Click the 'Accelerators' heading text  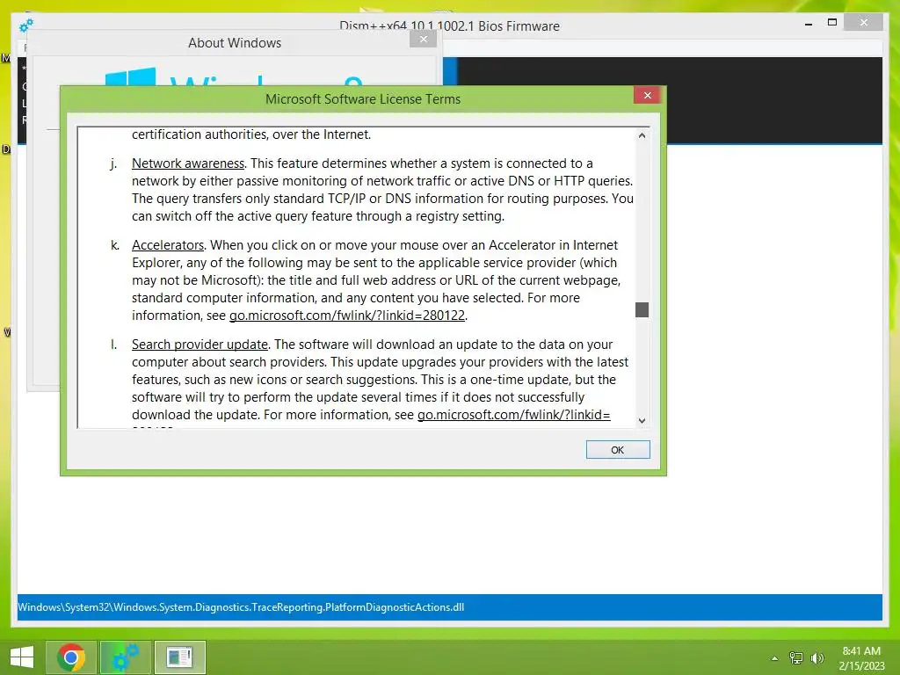click(168, 245)
